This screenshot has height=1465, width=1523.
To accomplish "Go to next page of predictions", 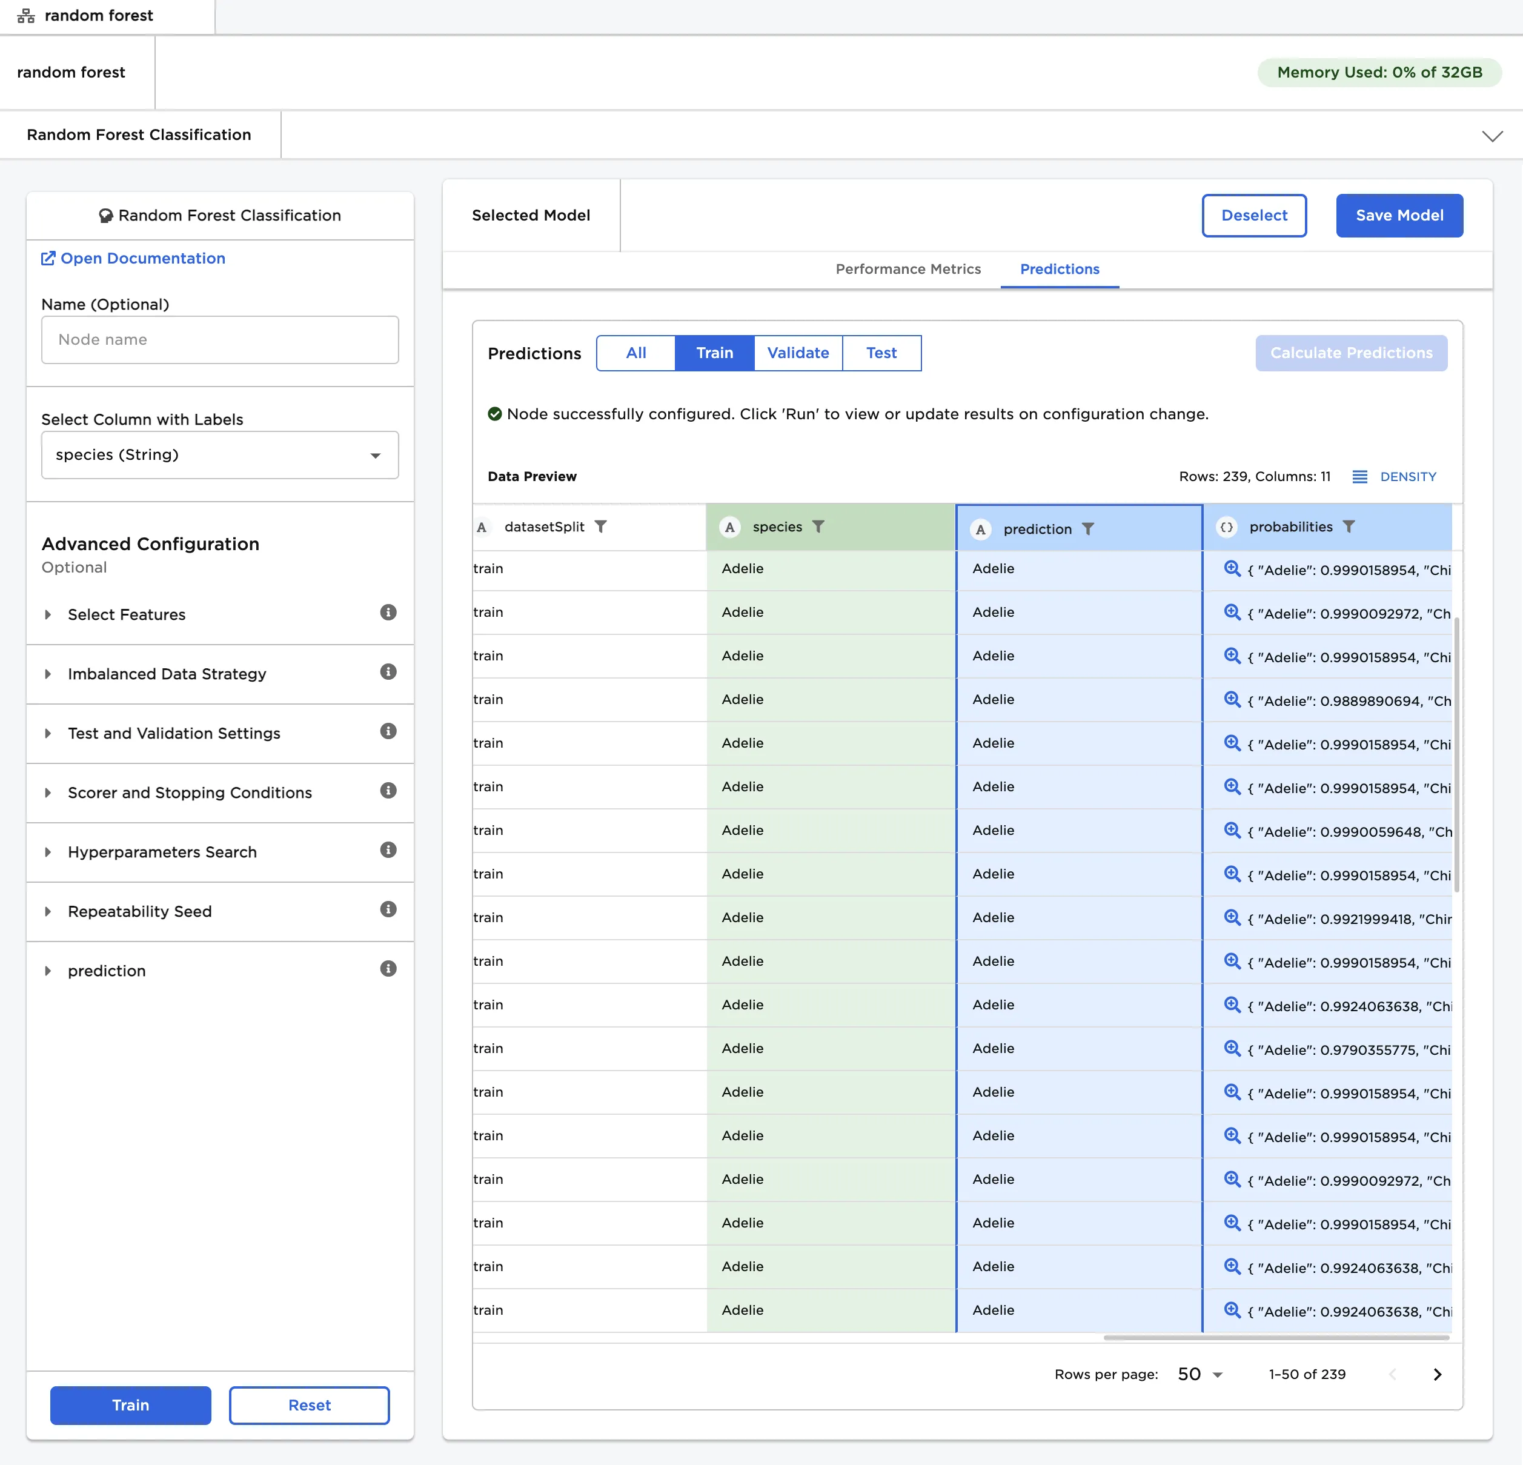I will (1437, 1374).
